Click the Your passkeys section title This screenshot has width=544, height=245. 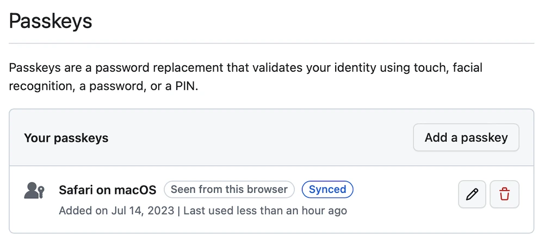(x=66, y=138)
